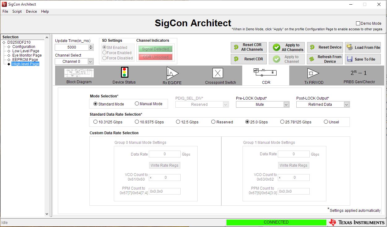This screenshot has width=387, height=227.
Task: Click the green CONNECTED status bar
Action: click(276, 222)
